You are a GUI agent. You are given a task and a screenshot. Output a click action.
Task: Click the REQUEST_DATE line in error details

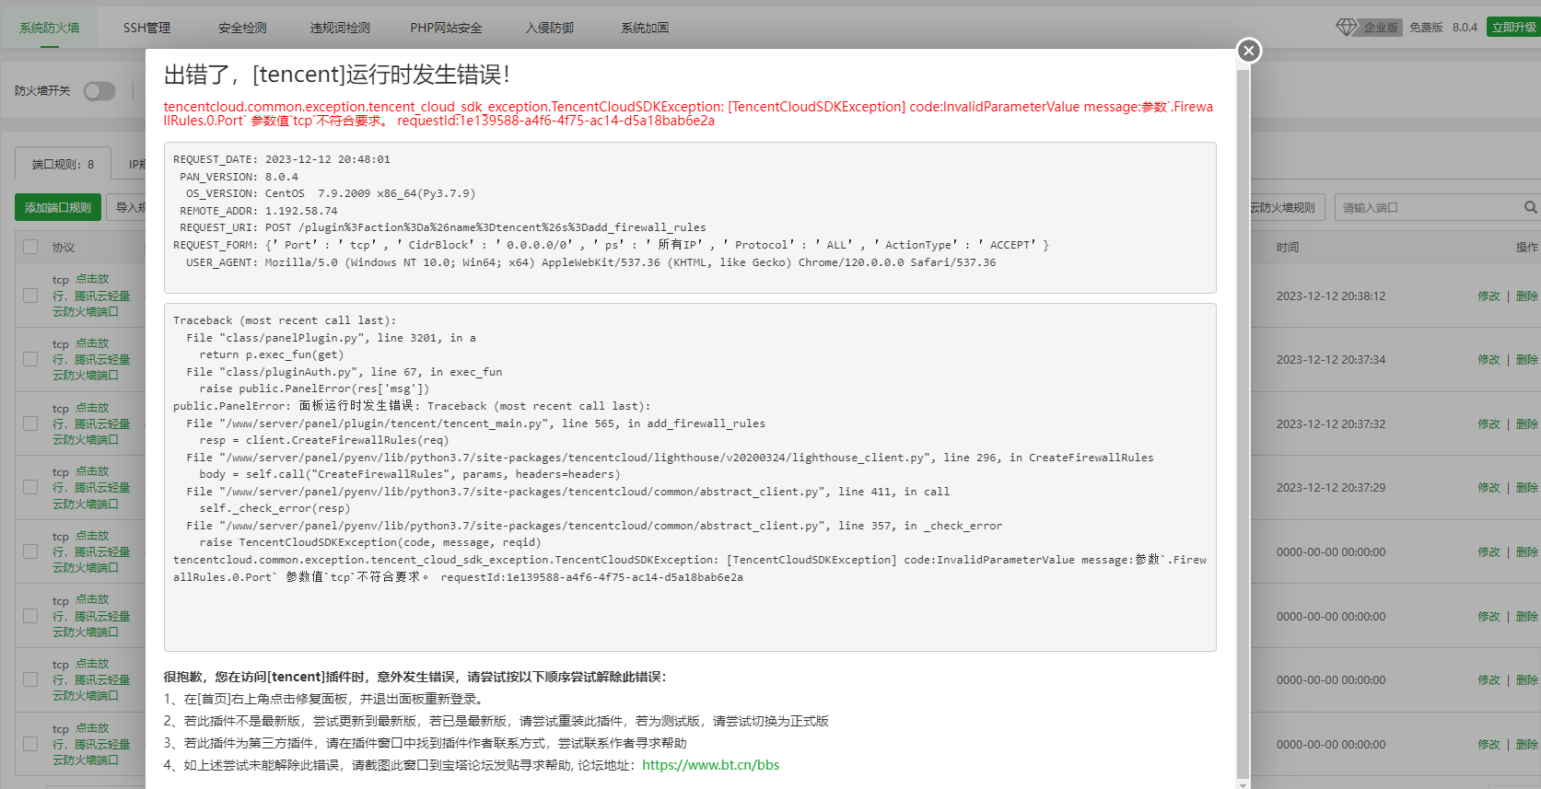[x=282, y=159]
